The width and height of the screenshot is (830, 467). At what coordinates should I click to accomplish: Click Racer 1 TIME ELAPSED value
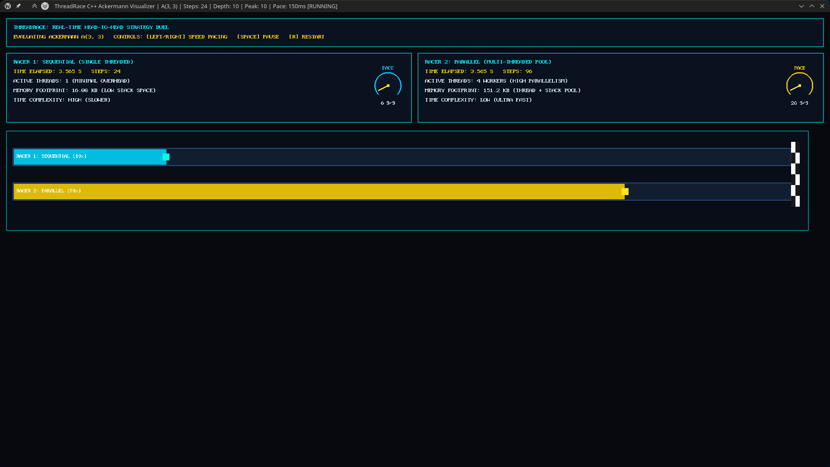pyautogui.click(x=48, y=71)
